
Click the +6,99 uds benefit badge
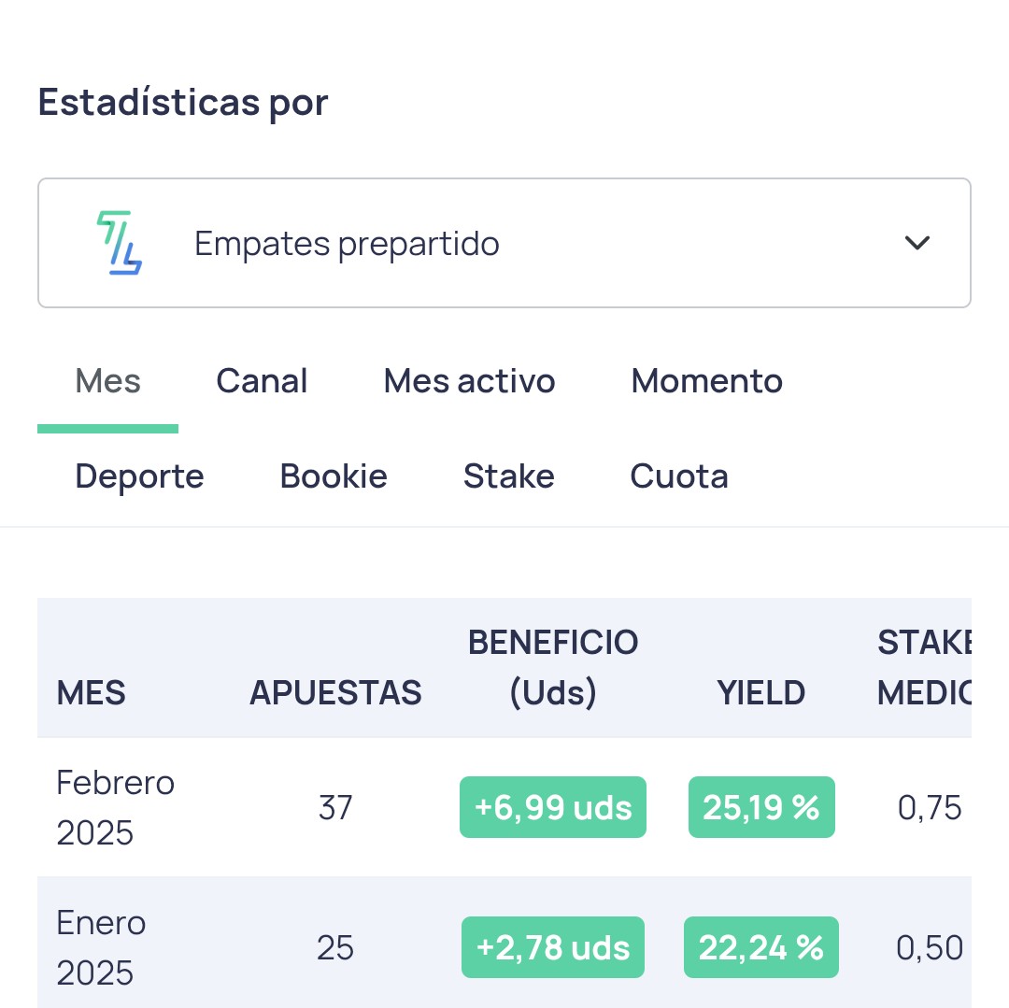[553, 807]
